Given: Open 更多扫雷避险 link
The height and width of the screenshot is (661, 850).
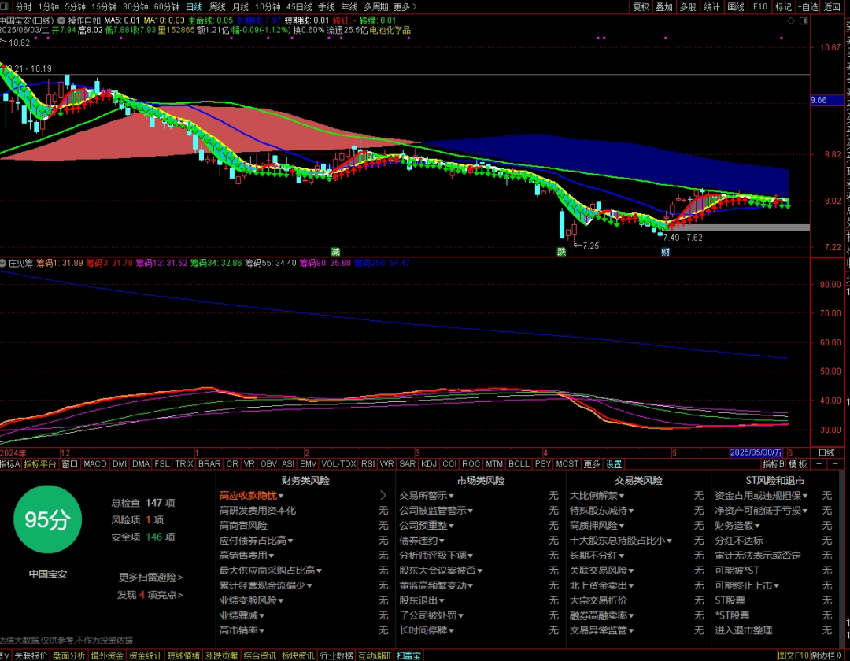Looking at the screenshot, I should (x=150, y=577).
